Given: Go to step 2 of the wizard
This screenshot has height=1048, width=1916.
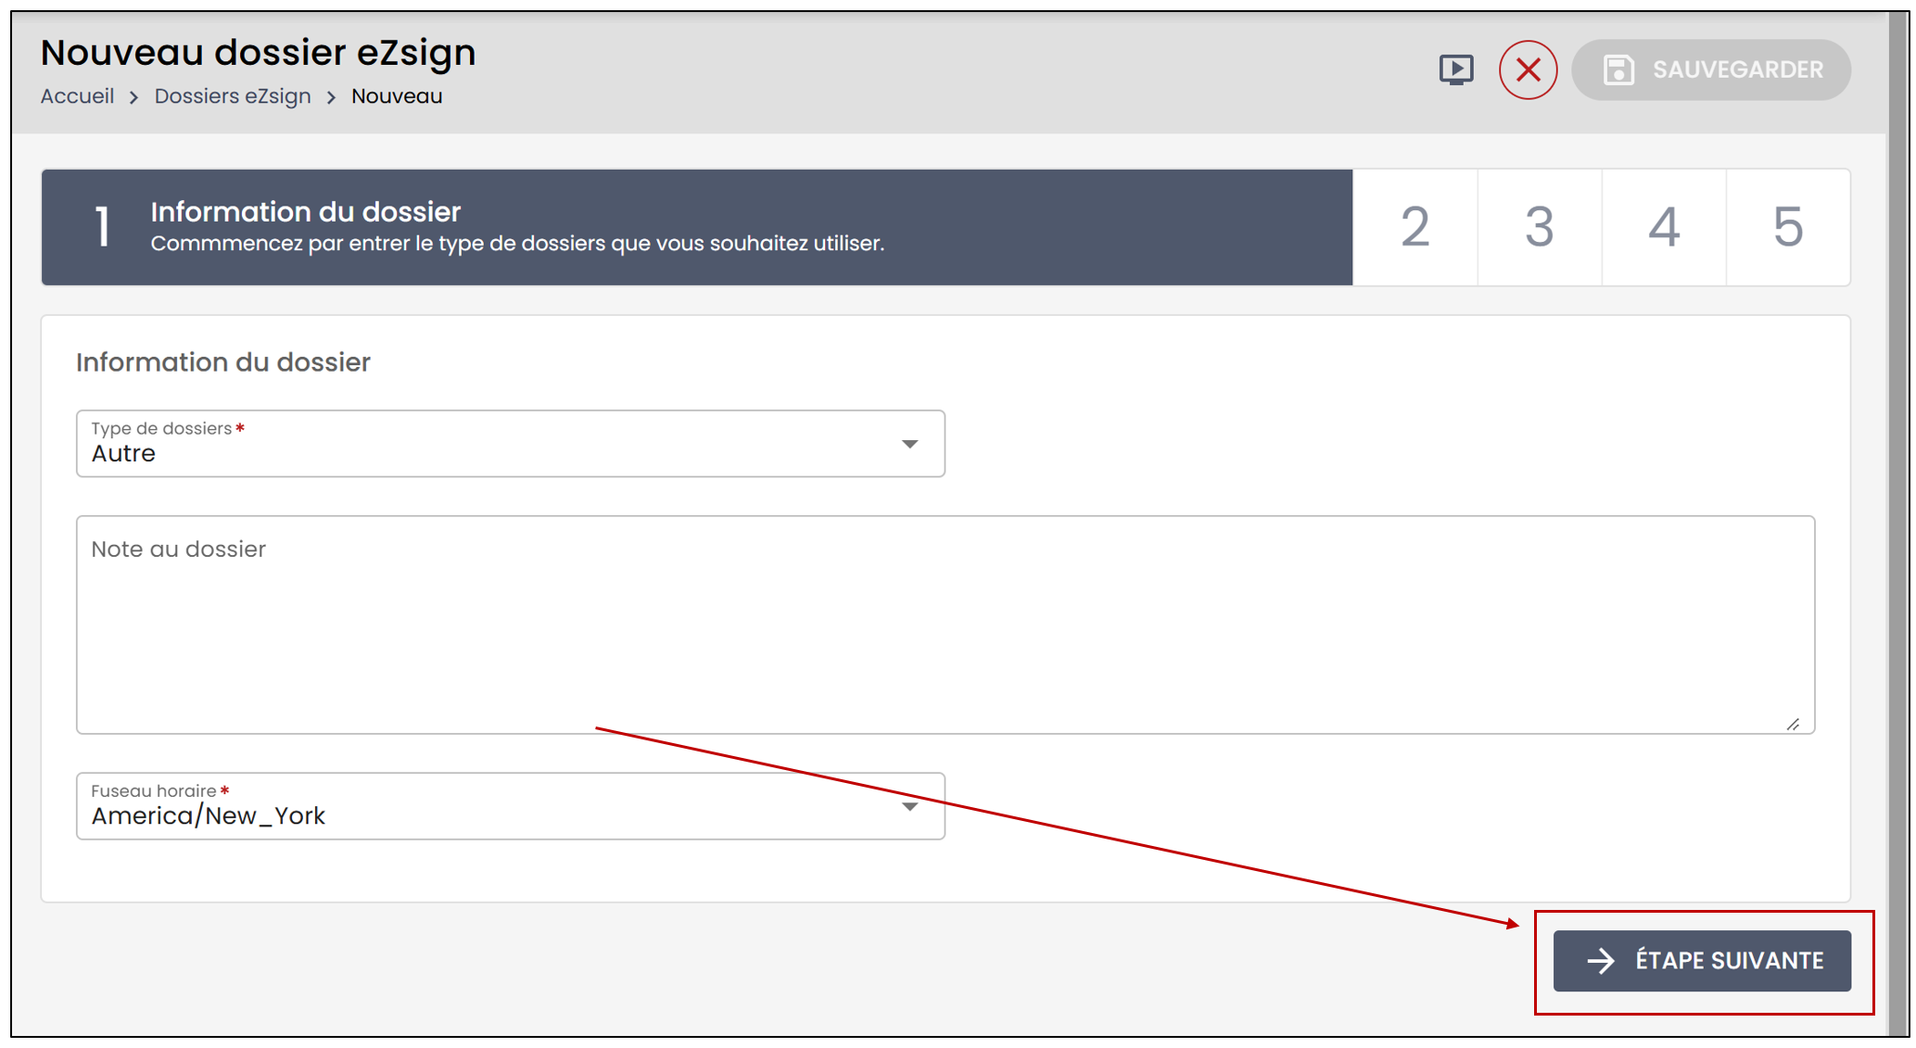Looking at the screenshot, I should [x=1415, y=227].
